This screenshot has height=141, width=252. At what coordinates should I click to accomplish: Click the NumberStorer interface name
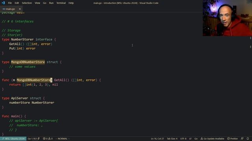[22, 39]
